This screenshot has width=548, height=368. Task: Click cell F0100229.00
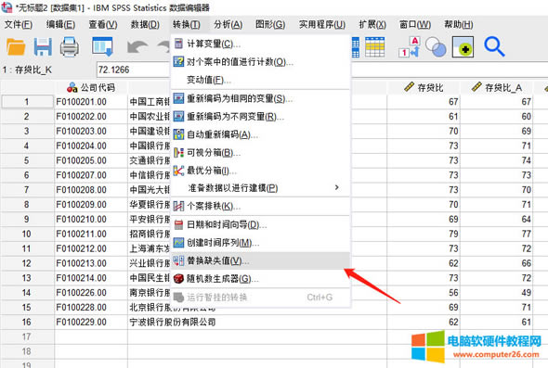coord(91,322)
